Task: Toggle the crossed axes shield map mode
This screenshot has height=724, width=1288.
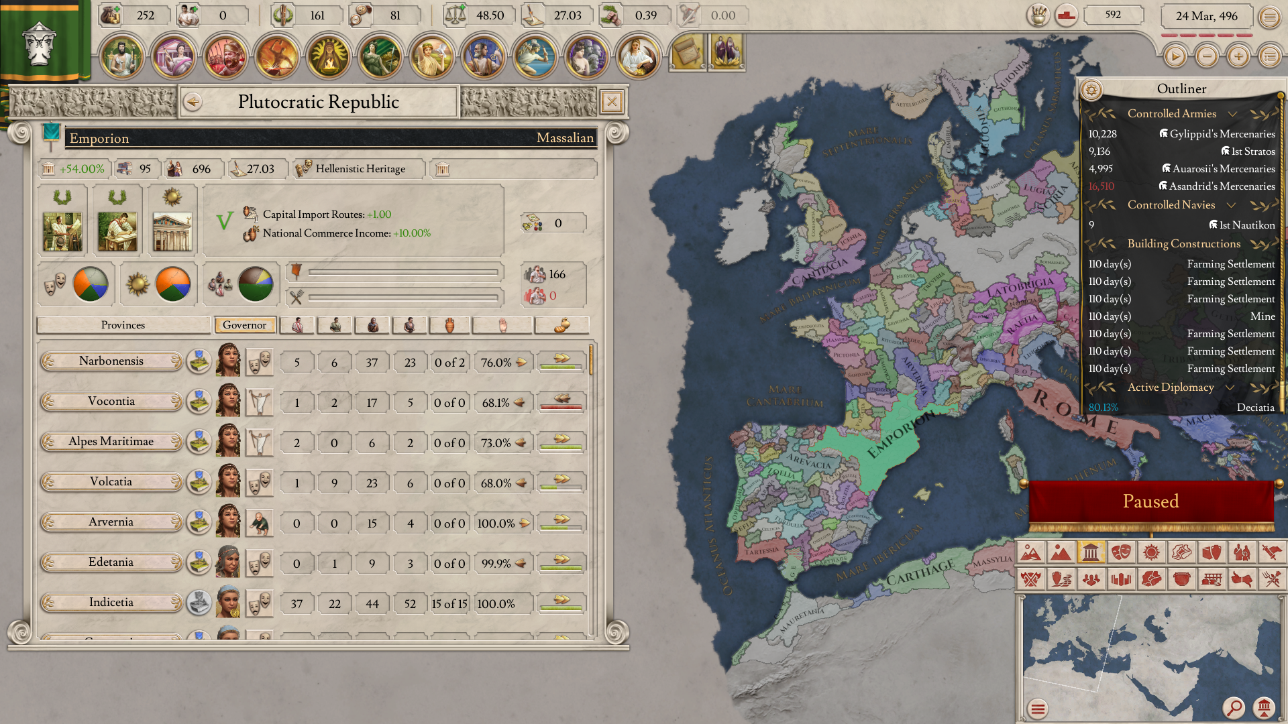Action: (x=1030, y=579)
